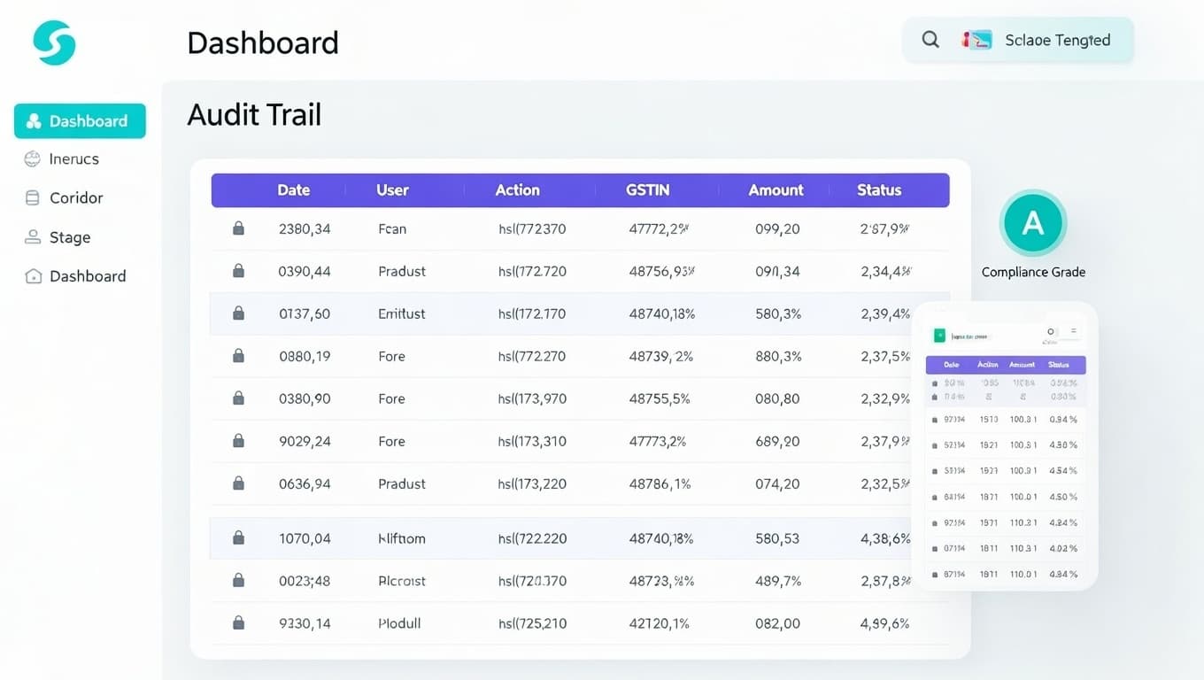Click the search magnifier icon in the header
Viewport: 1204px width, 680px height.
pos(930,40)
